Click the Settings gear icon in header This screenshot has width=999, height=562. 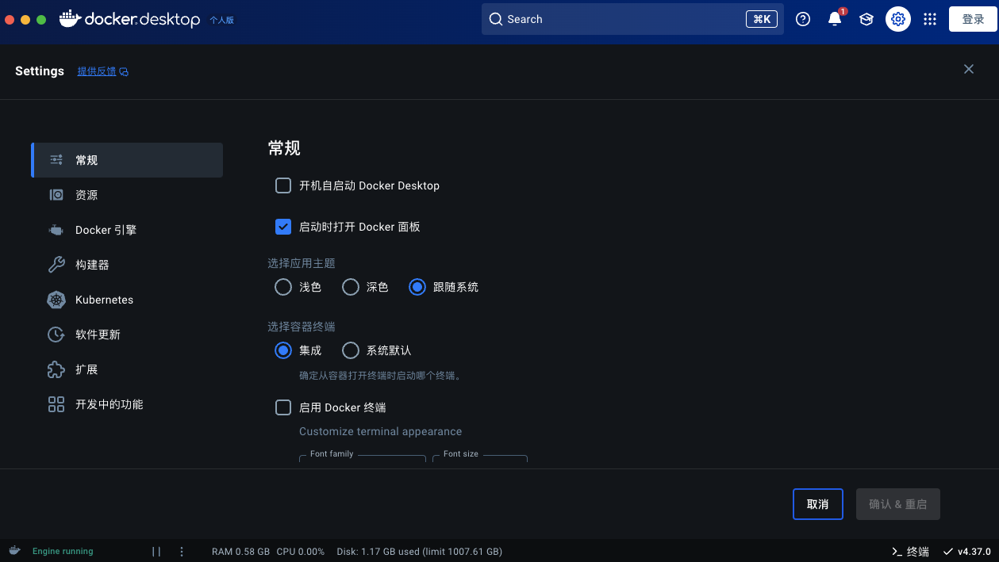(x=898, y=19)
